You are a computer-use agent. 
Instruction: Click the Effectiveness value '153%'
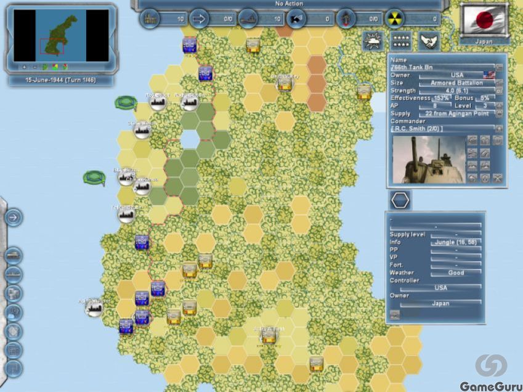(x=440, y=99)
